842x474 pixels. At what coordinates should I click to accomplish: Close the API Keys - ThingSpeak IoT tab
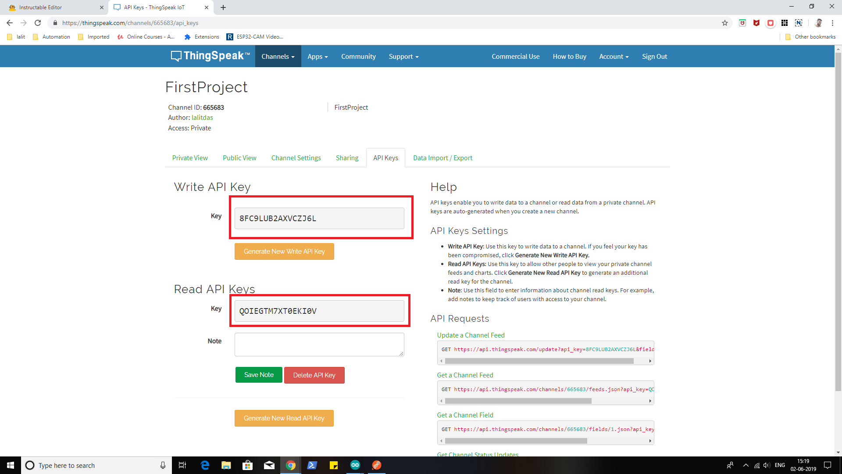pos(207,7)
